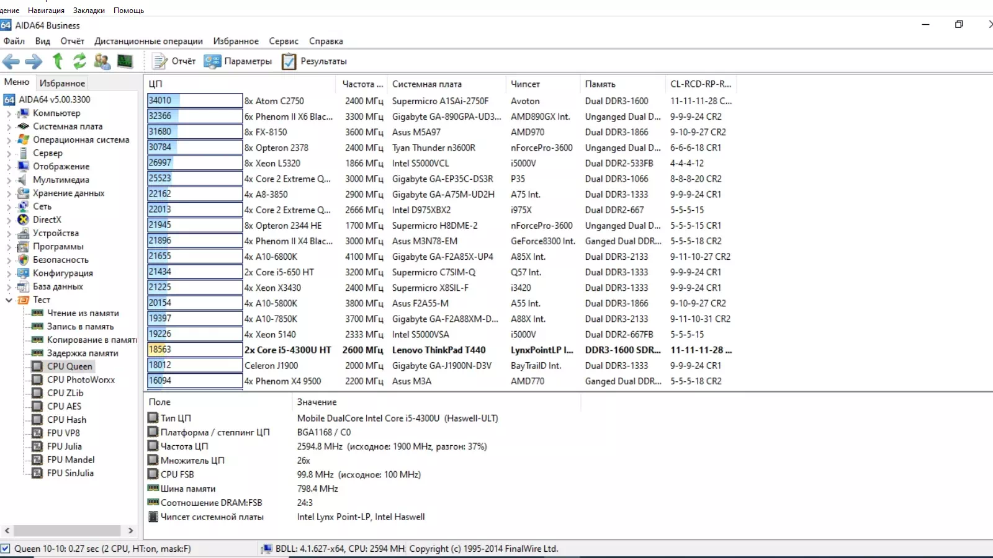This screenshot has width=993, height=558.
Task: Switch to the Избранное tab
Action: [x=62, y=82]
